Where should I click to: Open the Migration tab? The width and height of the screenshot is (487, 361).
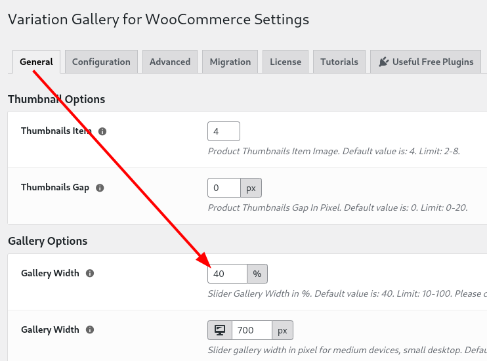[230, 62]
